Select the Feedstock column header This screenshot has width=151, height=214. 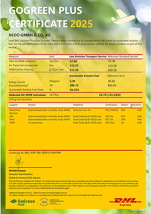pyautogui.click(x=78, y=105)
